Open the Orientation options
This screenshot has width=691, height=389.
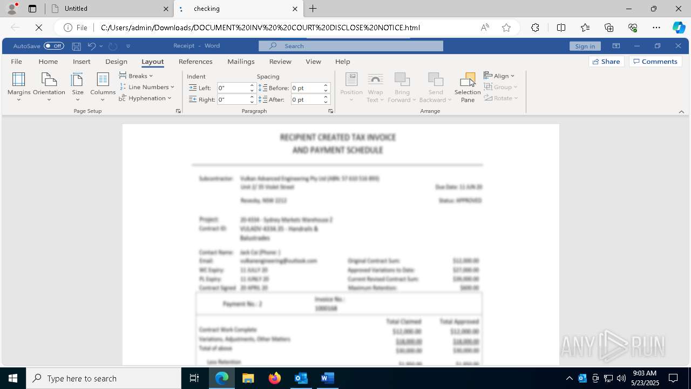49,87
